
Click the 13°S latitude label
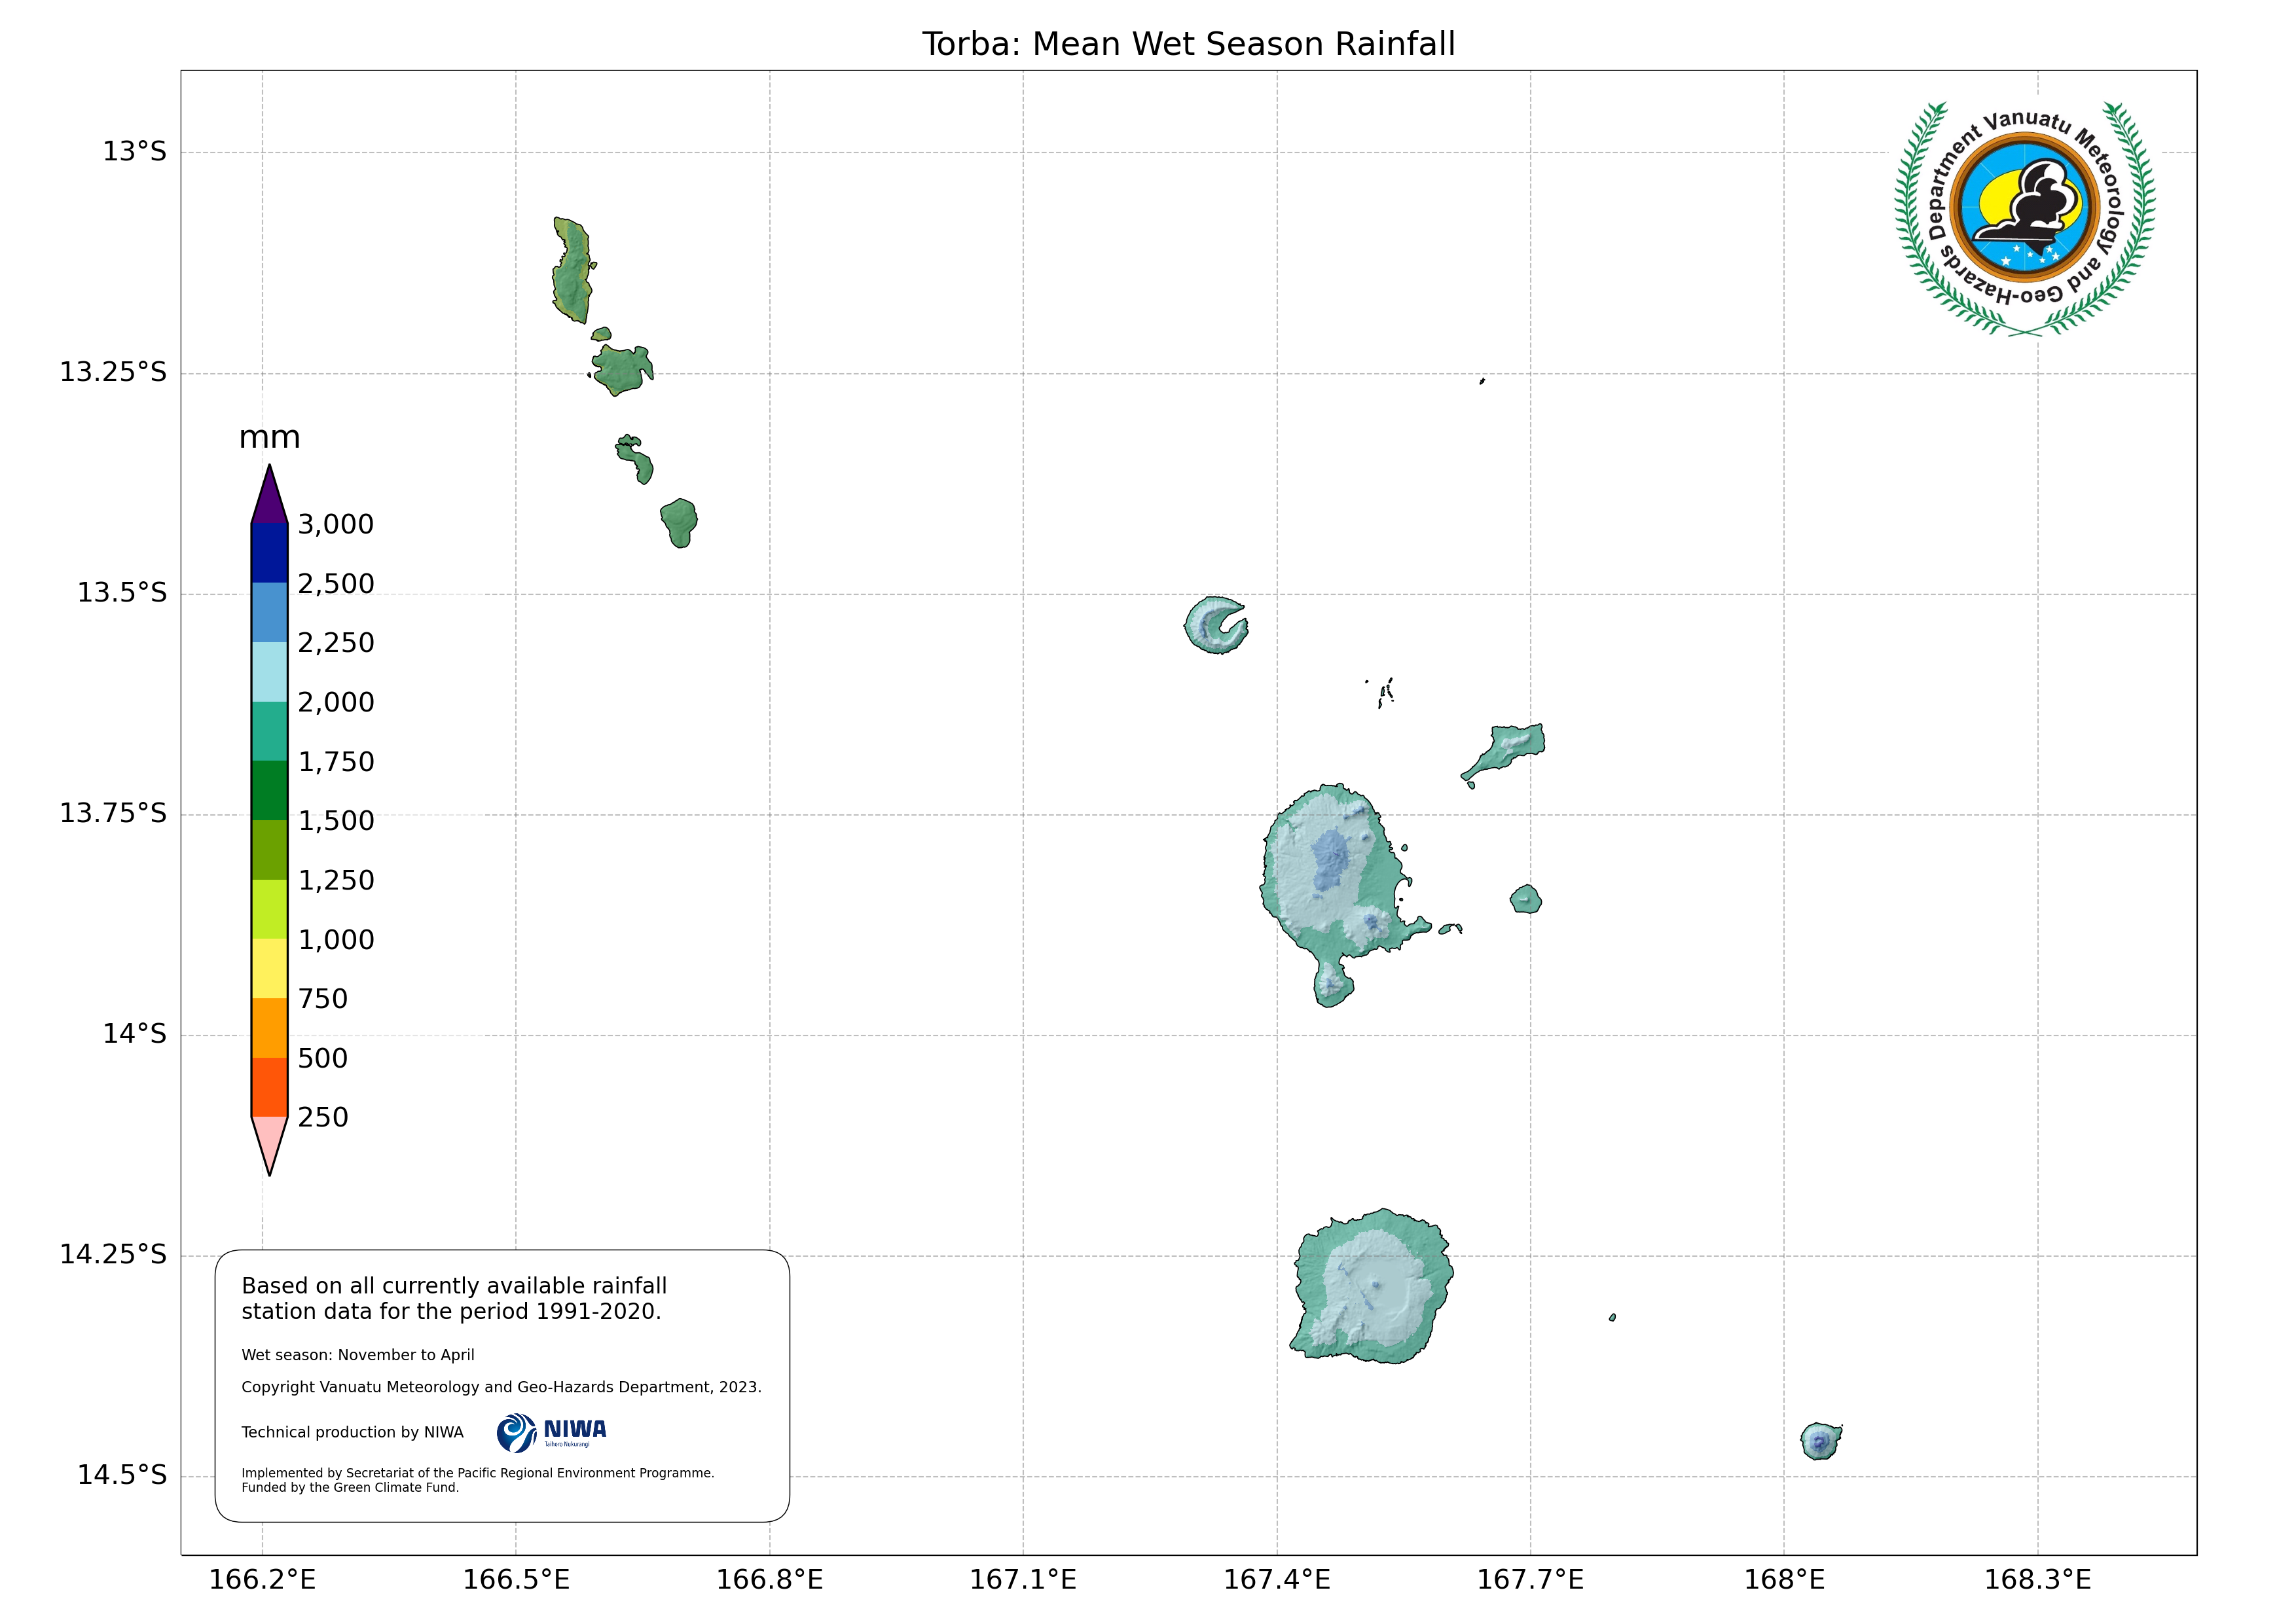point(134,152)
